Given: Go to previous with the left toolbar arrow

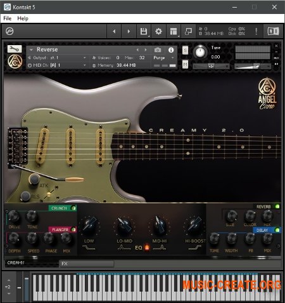Looking at the screenshot, I should pos(114,31).
